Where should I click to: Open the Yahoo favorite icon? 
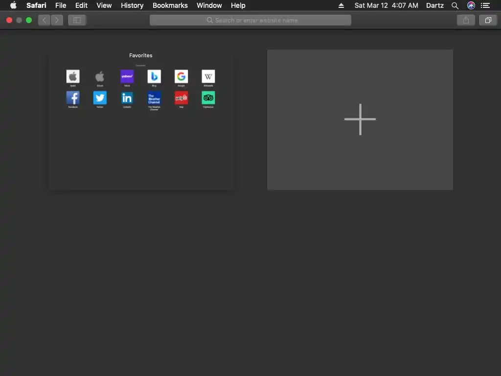tap(127, 76)
